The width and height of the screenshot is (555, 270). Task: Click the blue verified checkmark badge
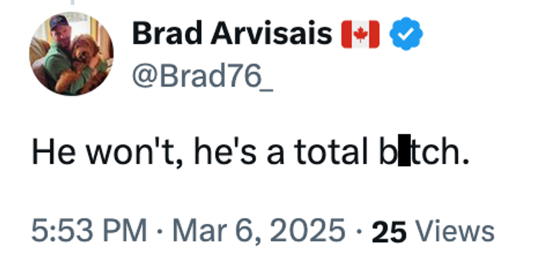pos(406,35)
